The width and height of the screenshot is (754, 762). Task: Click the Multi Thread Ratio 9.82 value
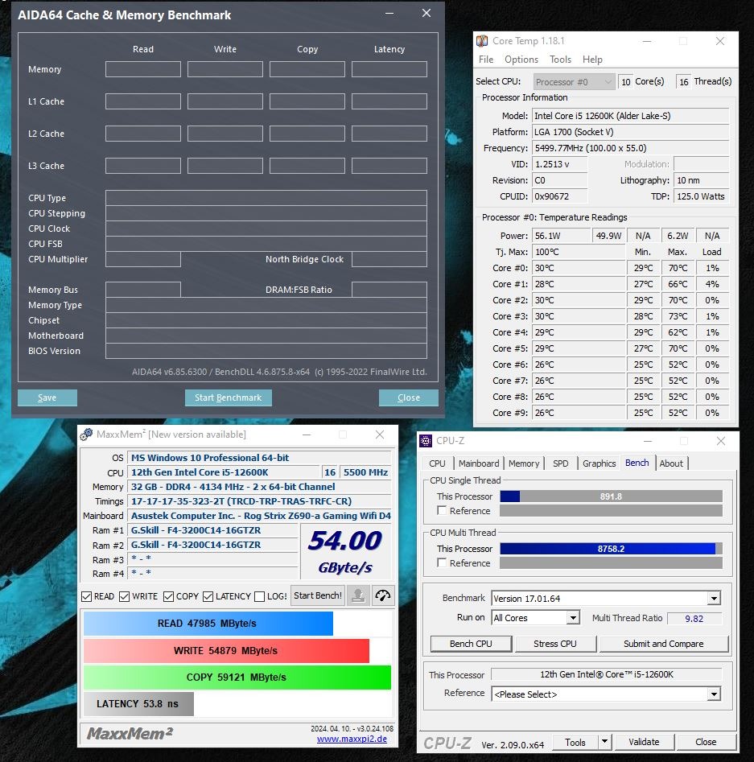(694, 618)
